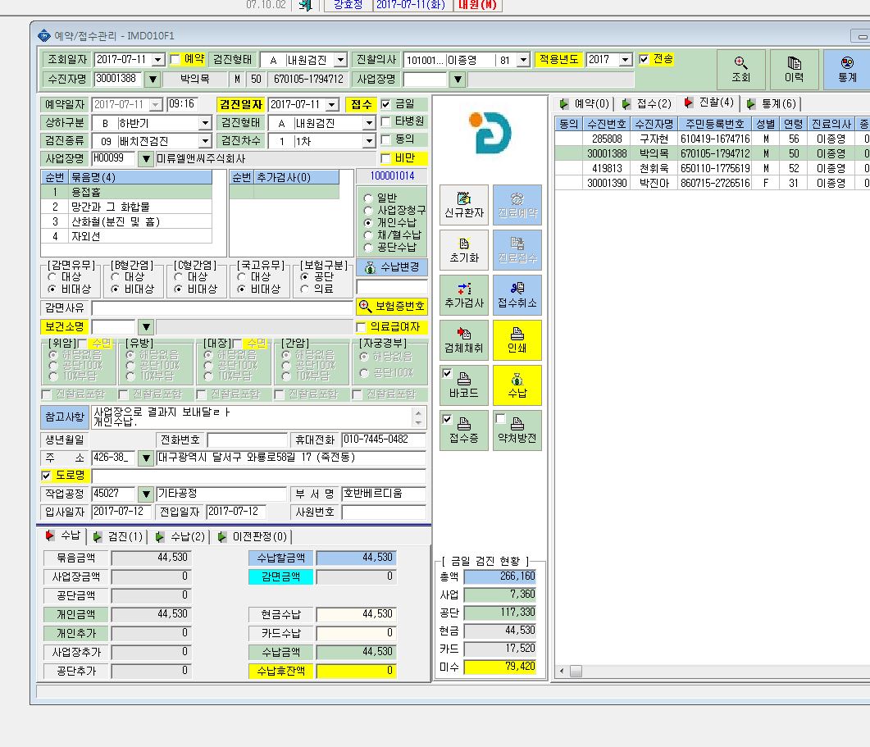Expand the 적용년도 2017 dropdown

pos(626,59)
